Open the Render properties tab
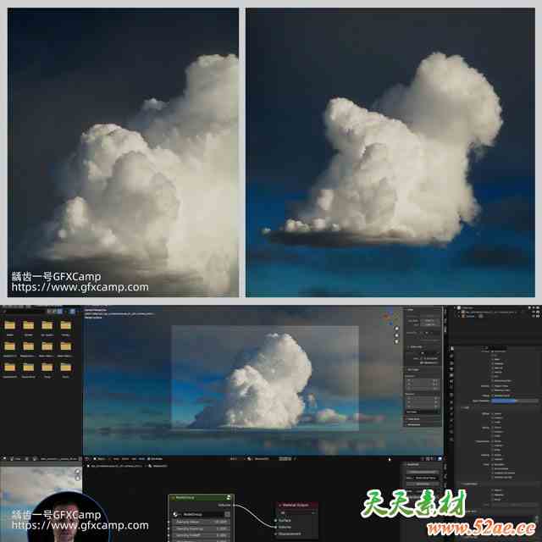542x542 pixels. tap(451, 356)
